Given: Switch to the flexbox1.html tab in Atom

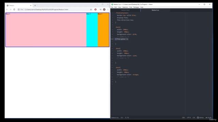Looking at the screenshot, I should (x=125, y=10).
